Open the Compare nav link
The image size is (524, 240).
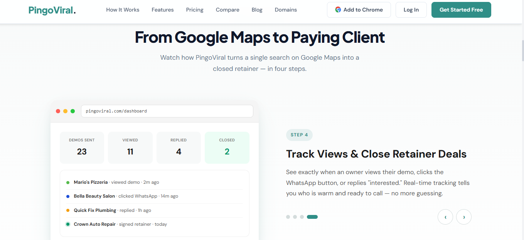click(x=227, y=10)
